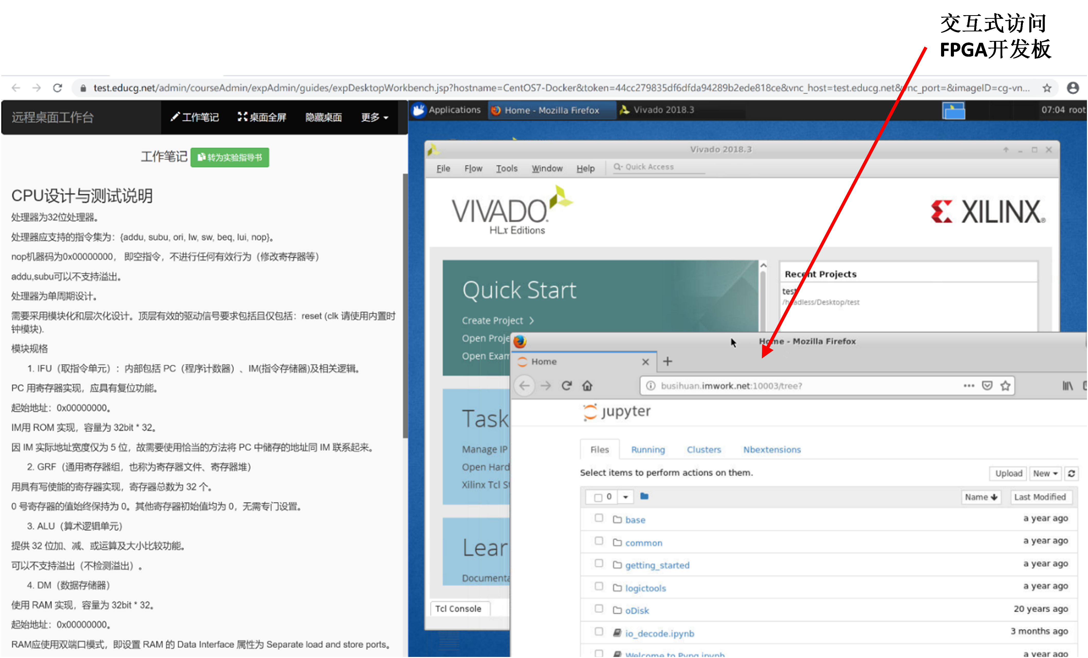Bookmark Jupyter page with Firefox star
Viewport: 1088px width, 658px height.
[x=1005, y=386]
